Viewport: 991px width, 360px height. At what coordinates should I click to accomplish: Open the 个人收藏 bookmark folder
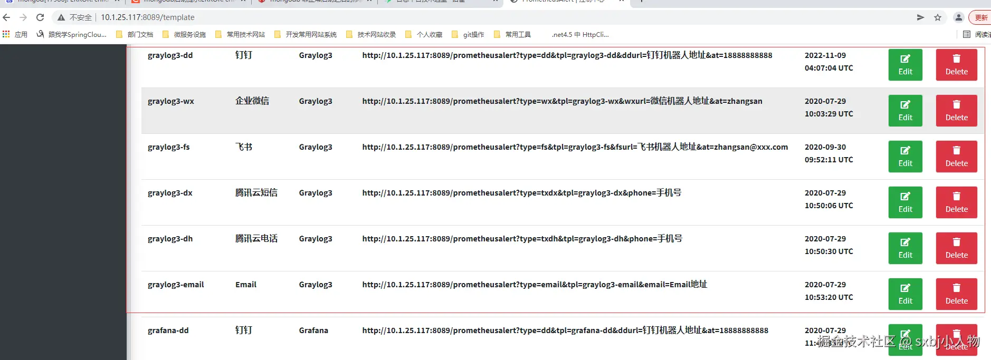[x=424, y=34]
